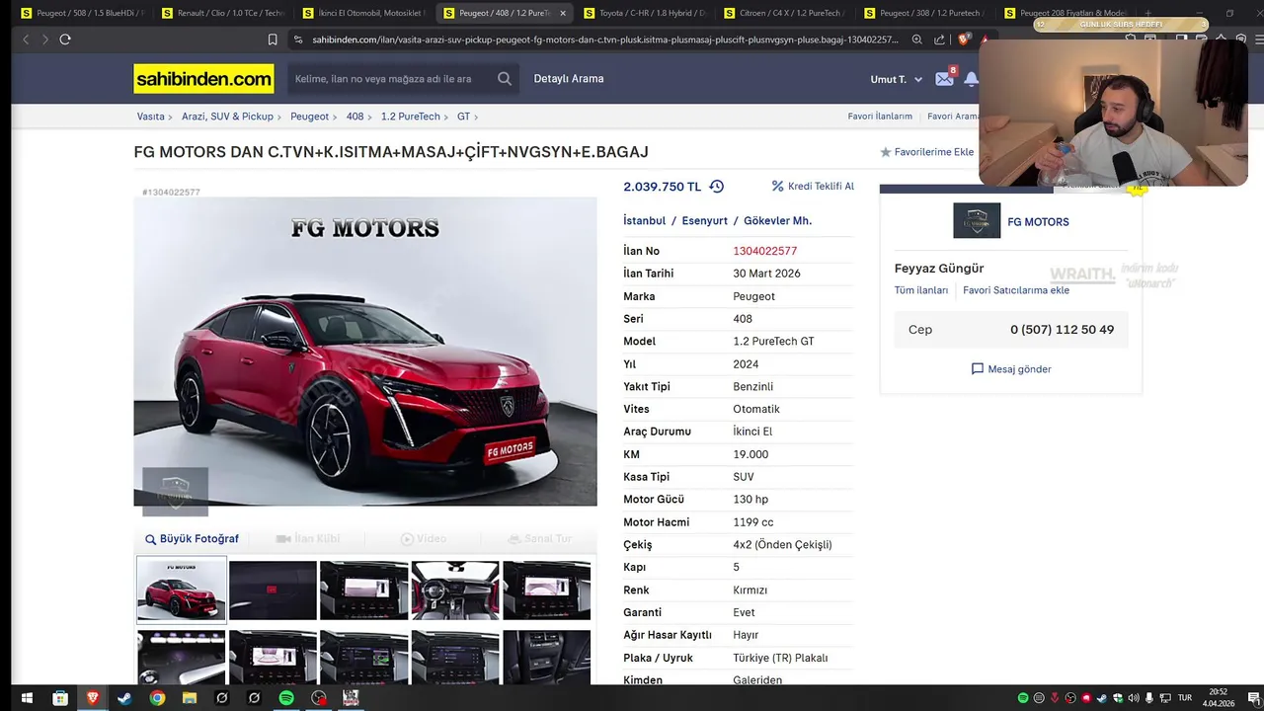The image size is (1264, 711).
Task: Click the bookmark icon beside the address bar
Action: (x=273, y=39)
